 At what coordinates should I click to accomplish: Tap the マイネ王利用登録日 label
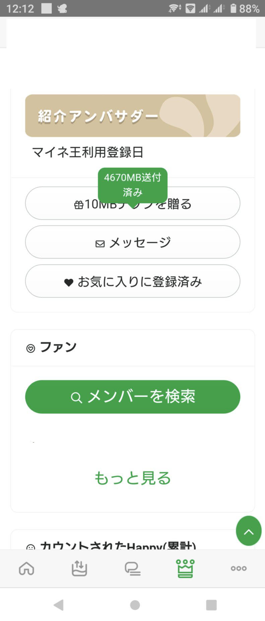[x=88, y=152]
